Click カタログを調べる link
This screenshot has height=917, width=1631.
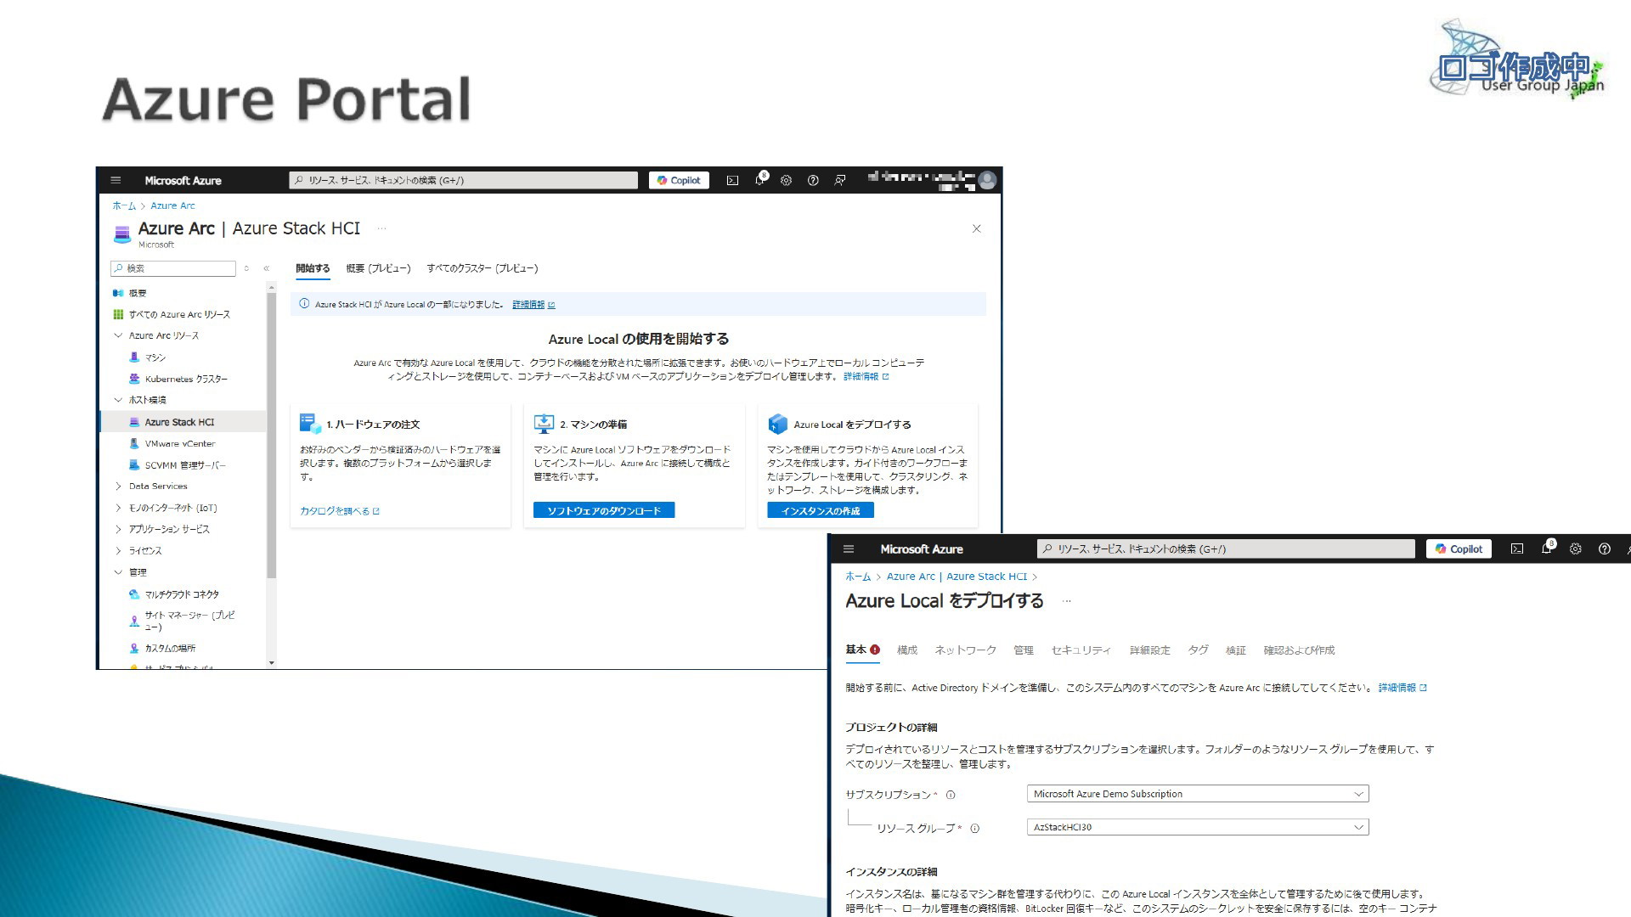340,511
